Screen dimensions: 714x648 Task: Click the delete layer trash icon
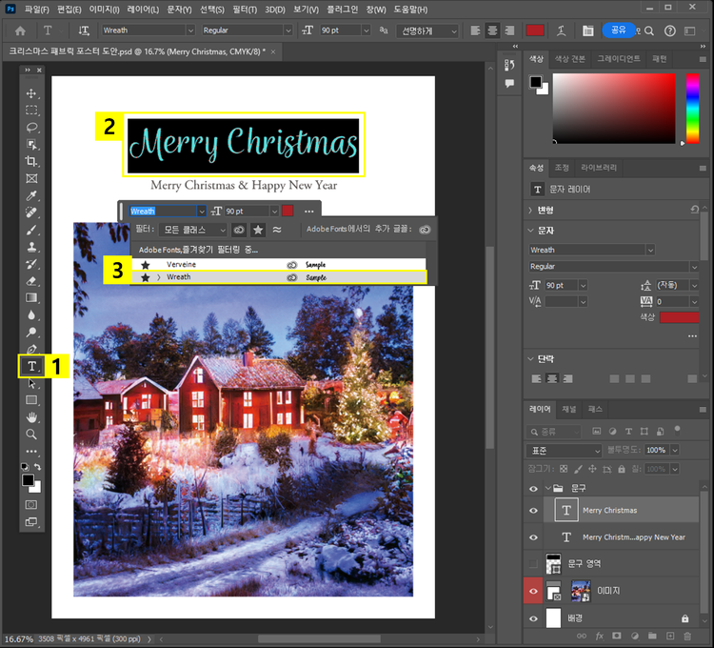coord(685,635)
